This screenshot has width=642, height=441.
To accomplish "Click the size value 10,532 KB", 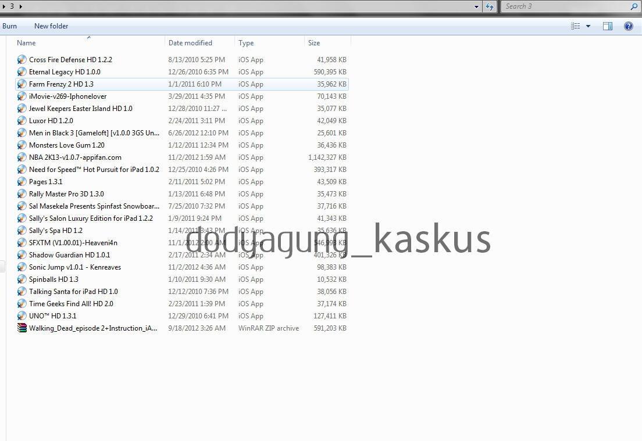I will point(331,279).
